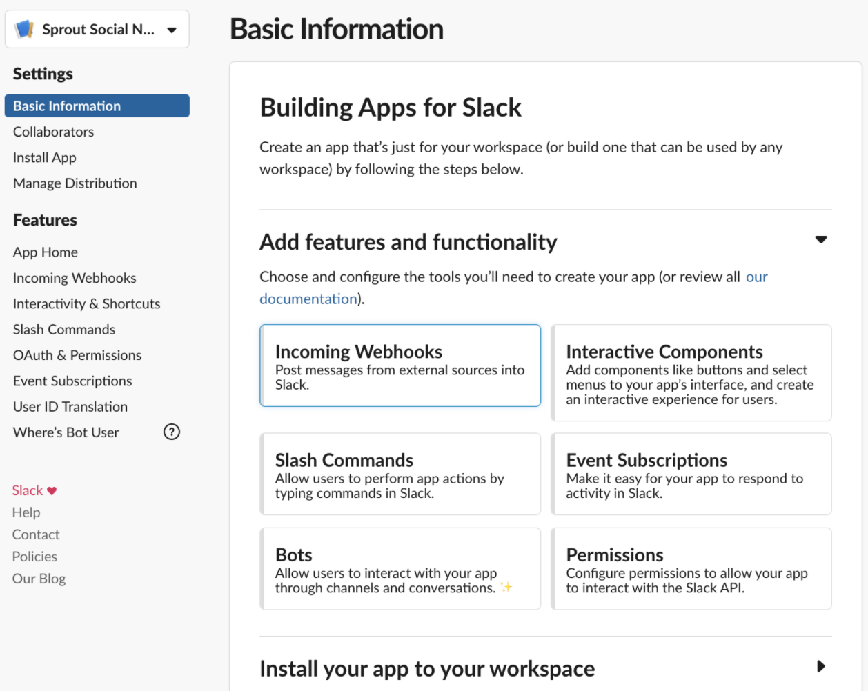This screenshot has width=868, height=691.
Task: Go to Install App page
Action: click(45, 157)
